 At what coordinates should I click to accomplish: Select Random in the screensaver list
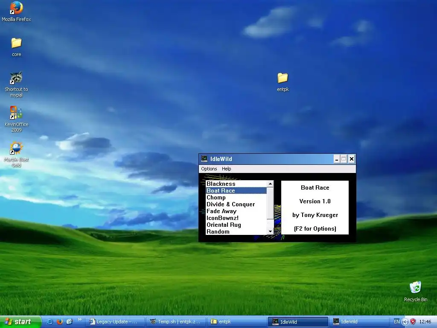coord(236,231)
